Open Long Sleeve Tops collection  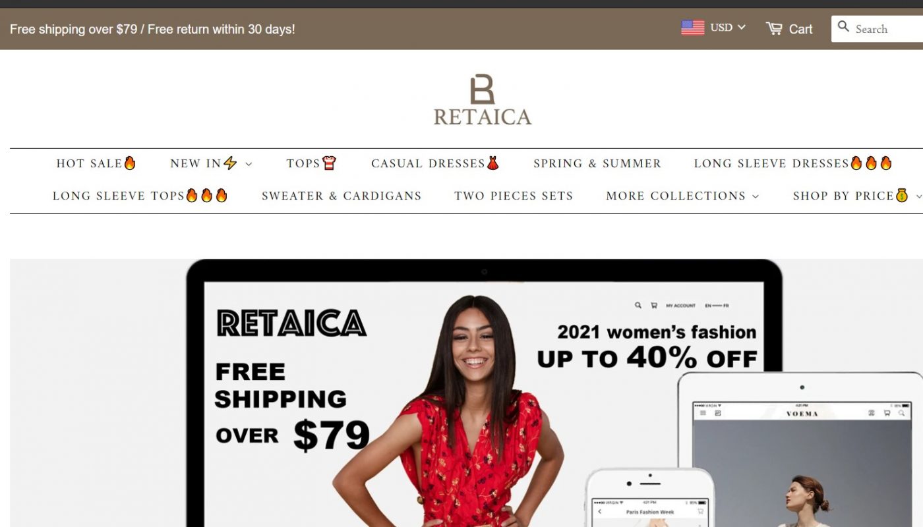point(140,196)
